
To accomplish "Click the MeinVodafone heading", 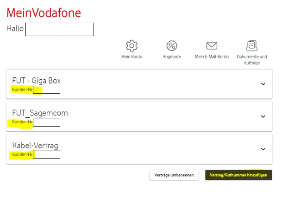I will coord(44,13).
